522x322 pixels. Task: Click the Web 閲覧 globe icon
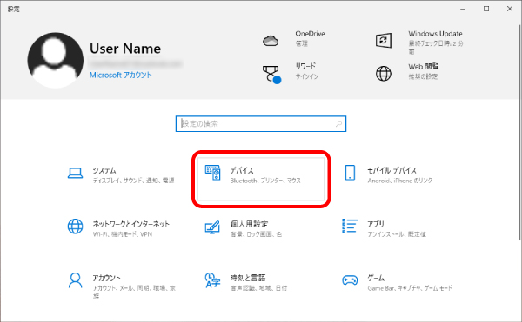[x=384, y=74]
